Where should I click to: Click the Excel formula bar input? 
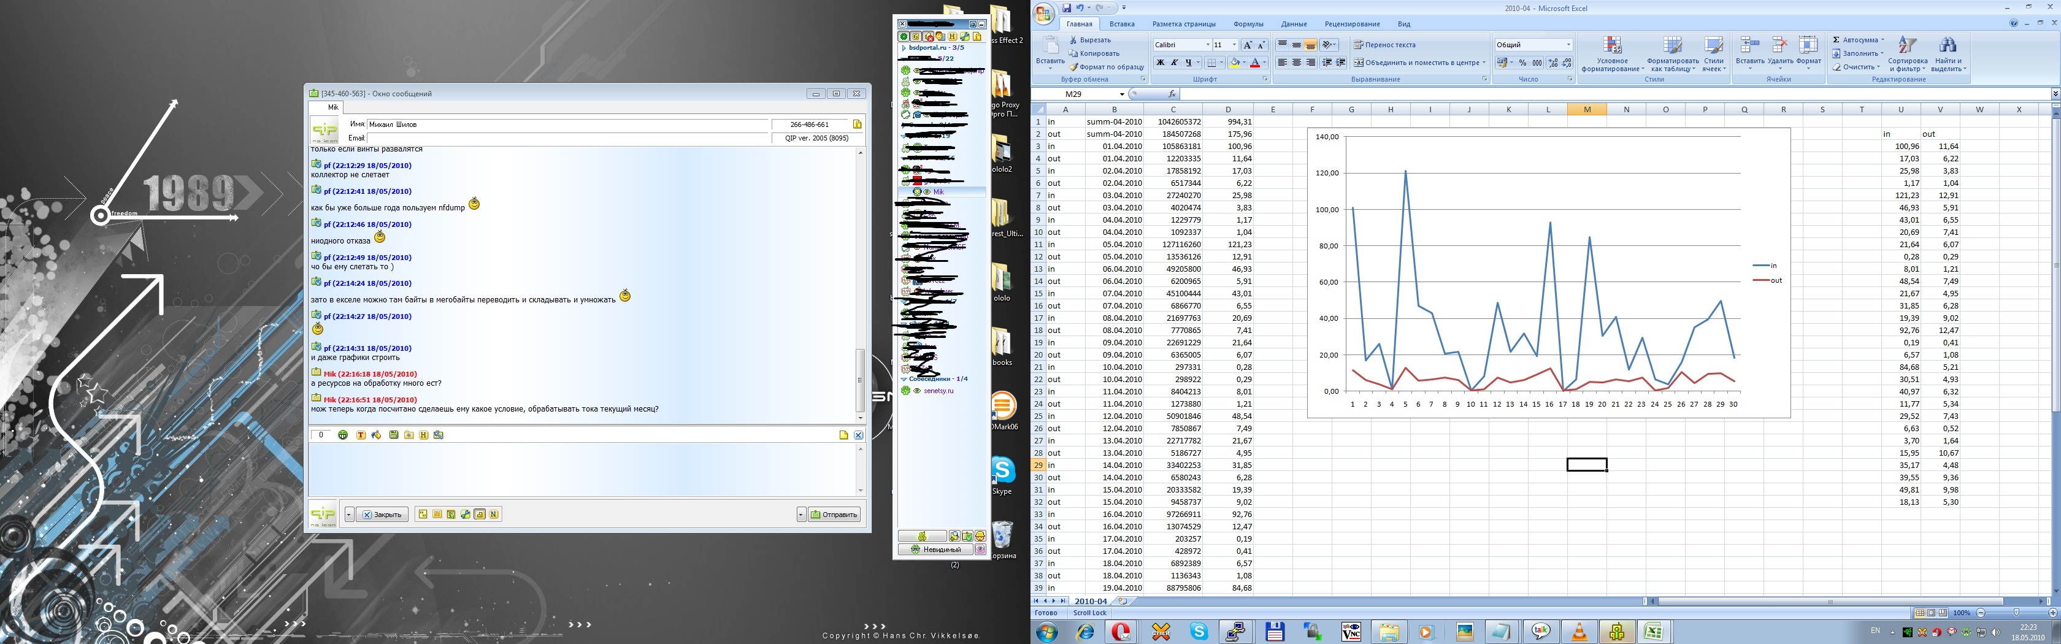click(x=1616, y=94)
